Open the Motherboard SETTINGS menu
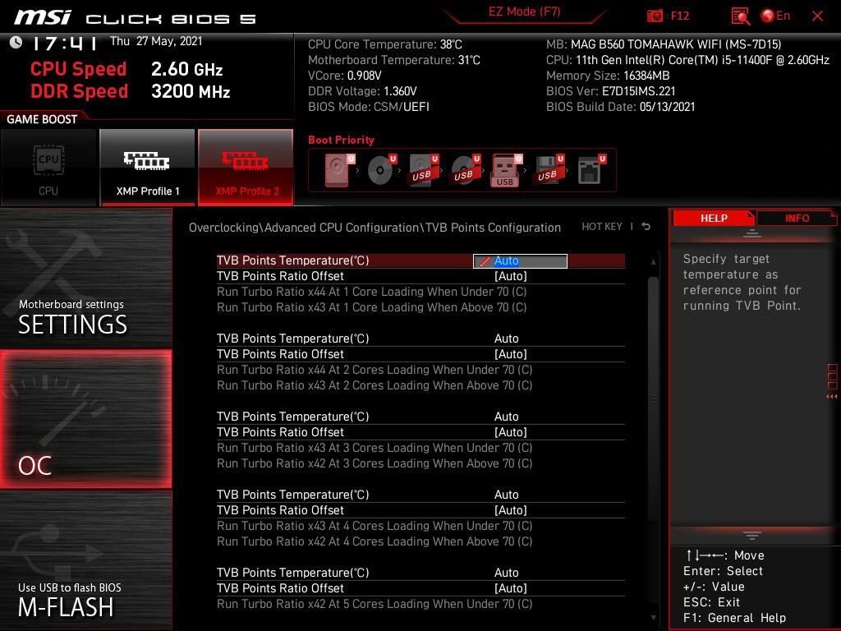The image size is (841, 631). (85, 278)
